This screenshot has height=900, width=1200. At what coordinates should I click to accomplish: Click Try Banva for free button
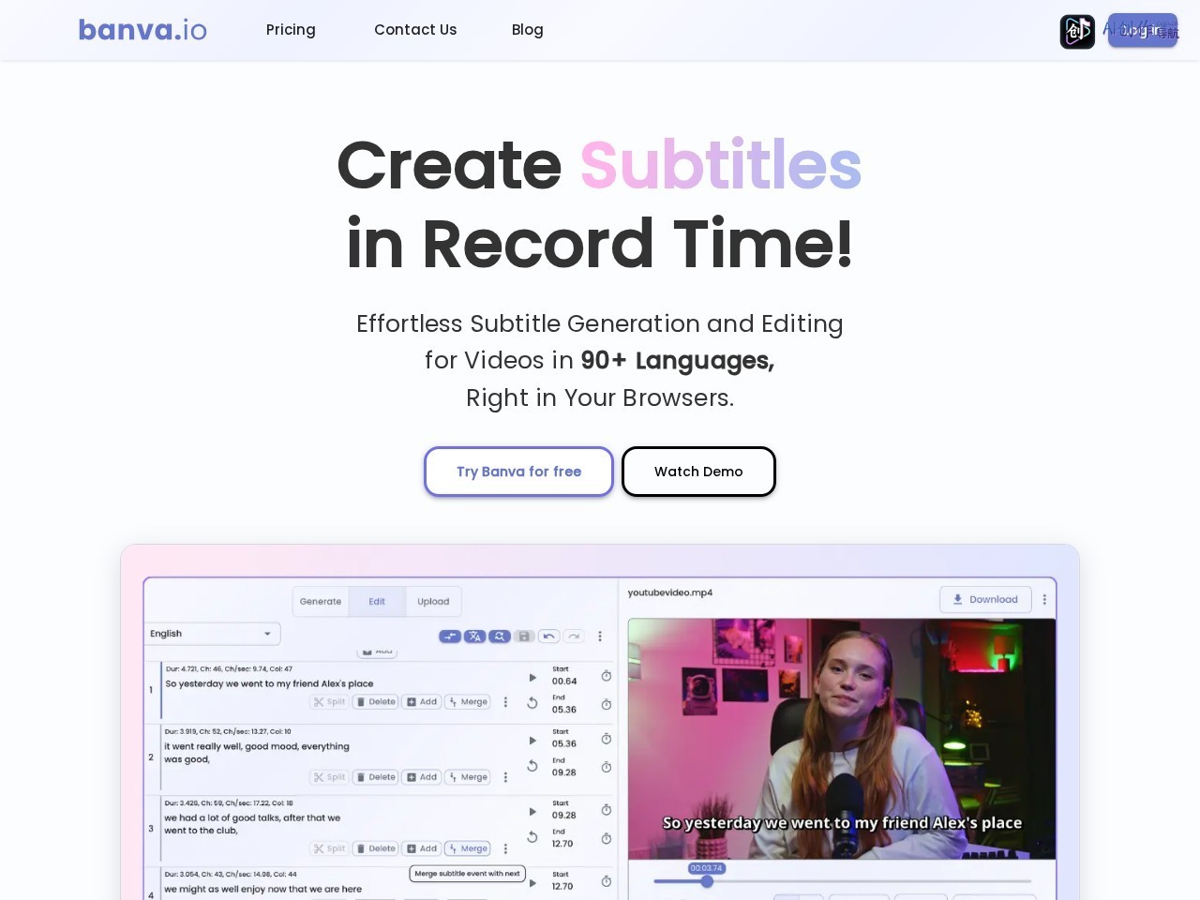(x=518, y=472)
